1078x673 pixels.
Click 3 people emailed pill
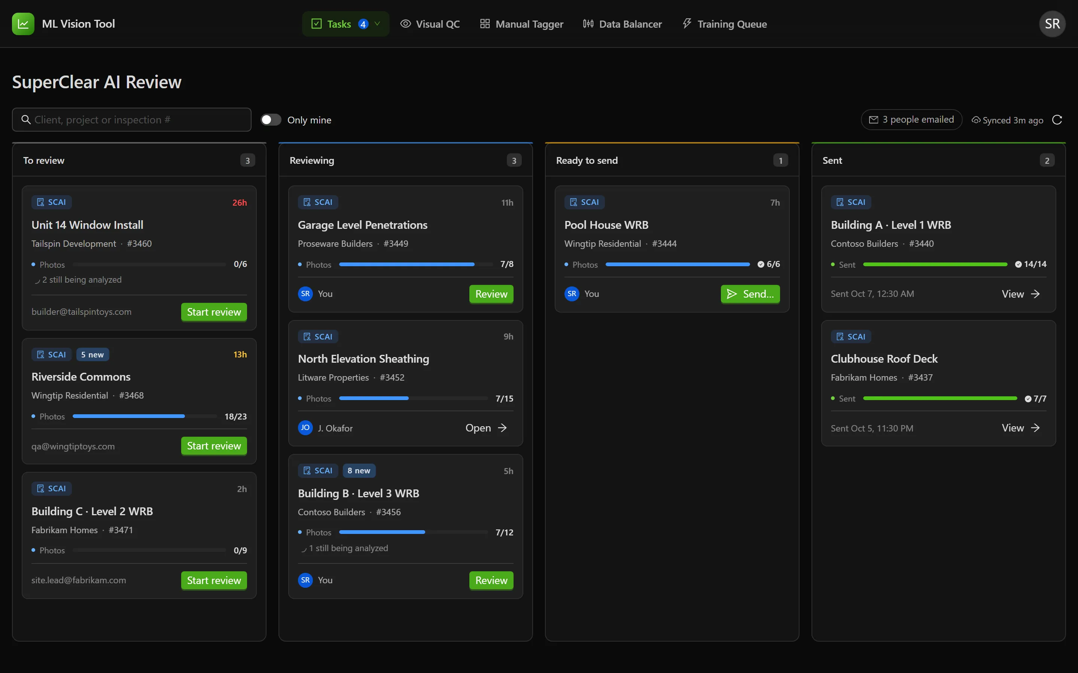(911, 120)
